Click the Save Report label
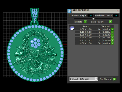Screen dimensions: 122x92 (x=97, y=22)
